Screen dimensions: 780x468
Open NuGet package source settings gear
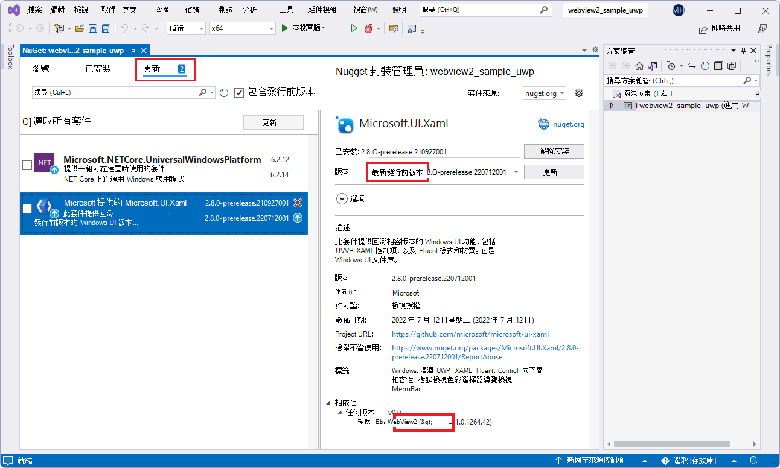pos(578,92)
